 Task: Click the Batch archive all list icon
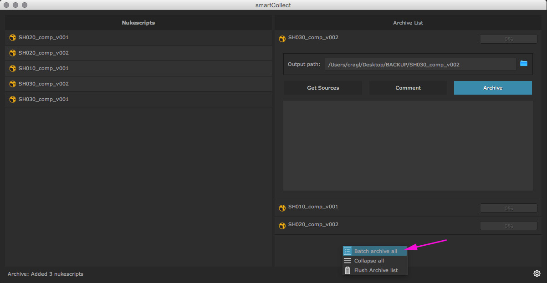tap(348, 251)
